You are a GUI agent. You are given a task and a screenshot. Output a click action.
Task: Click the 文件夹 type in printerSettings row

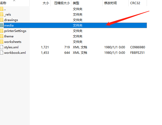pyautogui.click(x=78, y=31)
